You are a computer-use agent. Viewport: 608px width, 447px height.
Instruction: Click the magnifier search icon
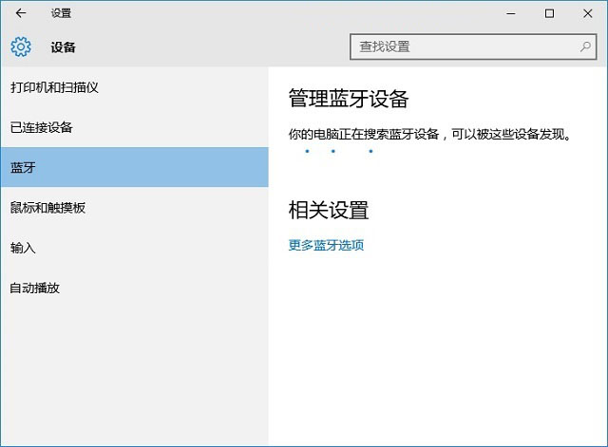[585, 47]
